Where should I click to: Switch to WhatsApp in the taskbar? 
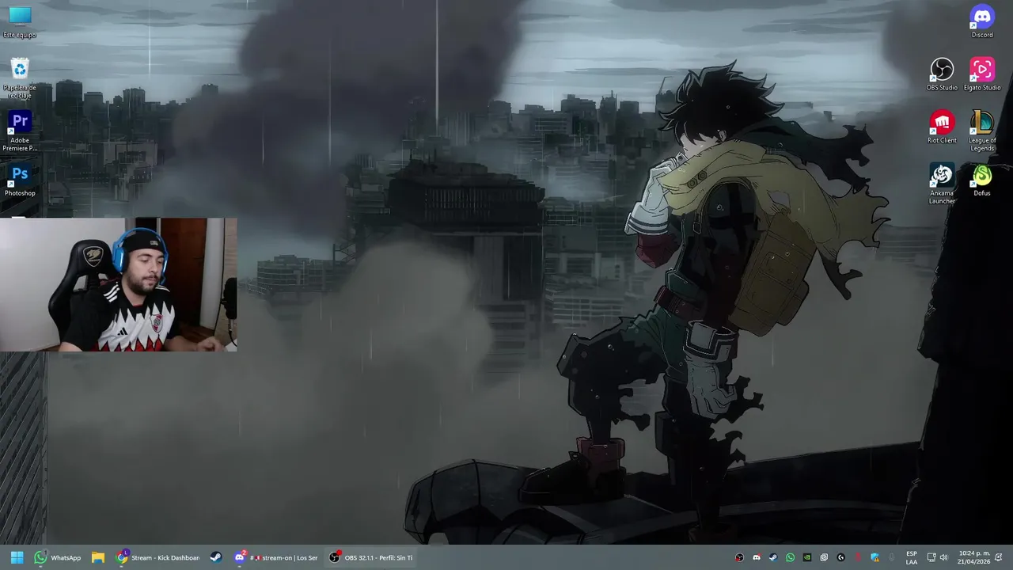57,557
